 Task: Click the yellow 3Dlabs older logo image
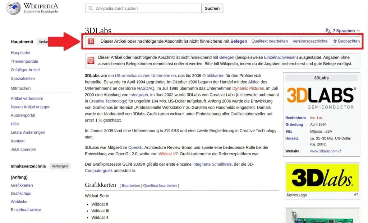click(x=322, y=178)
